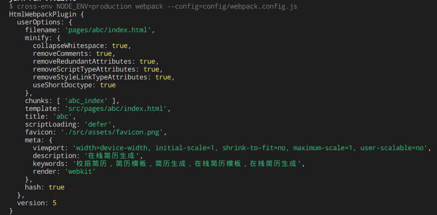
Task: Click the hash true value
Action: tap(56, 187)
